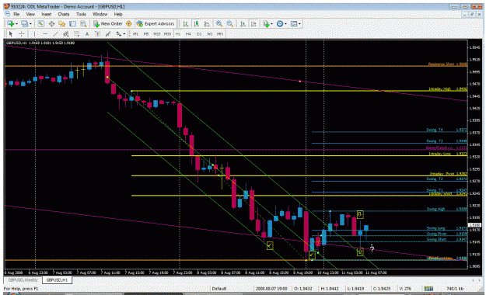486x295 pixels.
Task: Open the chart window system menu icon
Action: [8, 14]
